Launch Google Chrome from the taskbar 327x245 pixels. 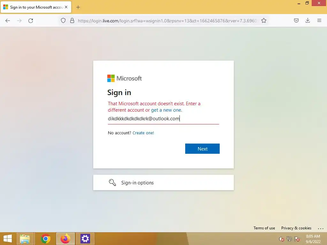[x=45, y=239]
